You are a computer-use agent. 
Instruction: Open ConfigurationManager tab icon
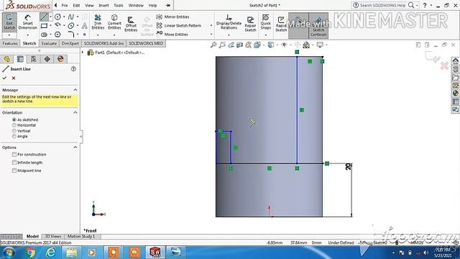coord(34,59)
